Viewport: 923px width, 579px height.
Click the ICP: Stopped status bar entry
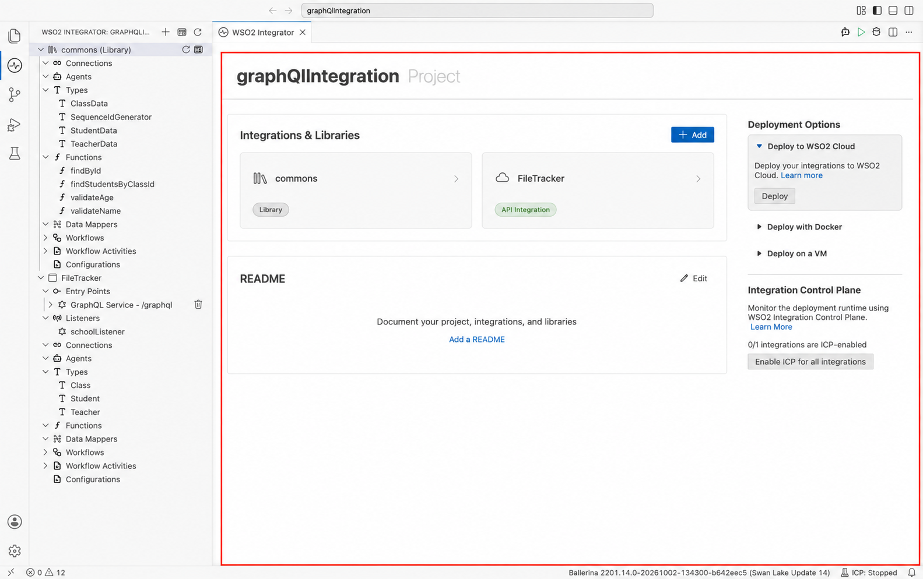(869, 573)
